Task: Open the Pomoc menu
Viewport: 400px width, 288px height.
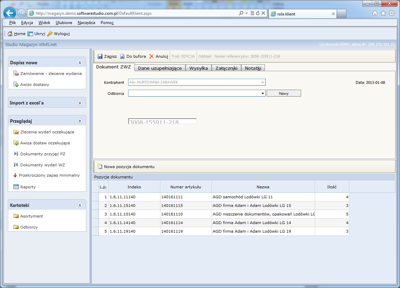Action: tap(107, 23)
